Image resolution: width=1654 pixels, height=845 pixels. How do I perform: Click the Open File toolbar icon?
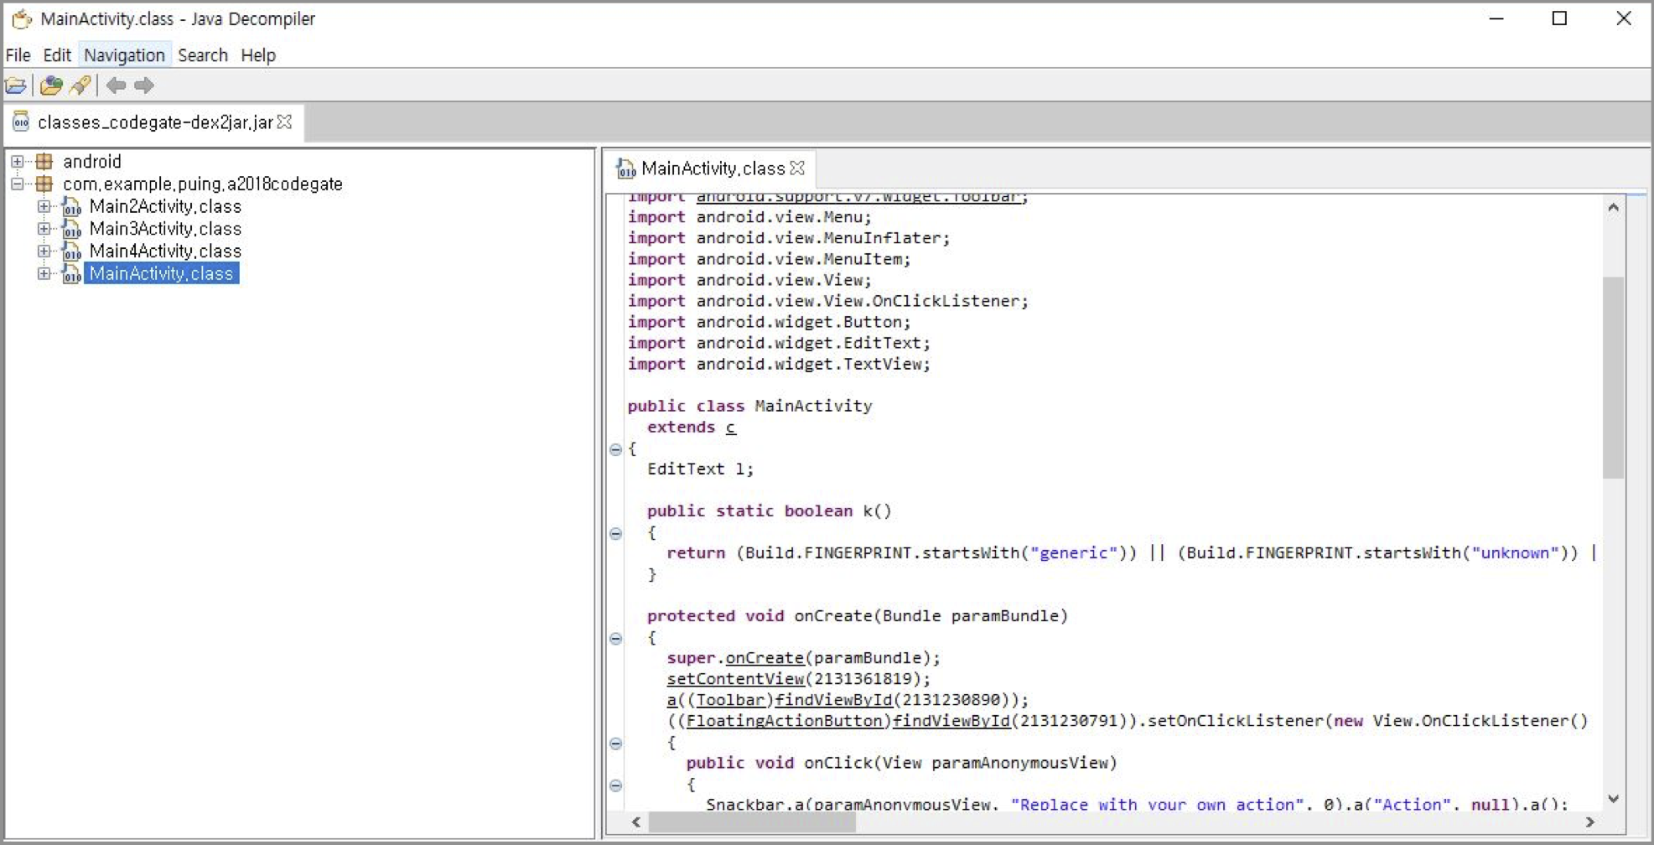[16, 86]
